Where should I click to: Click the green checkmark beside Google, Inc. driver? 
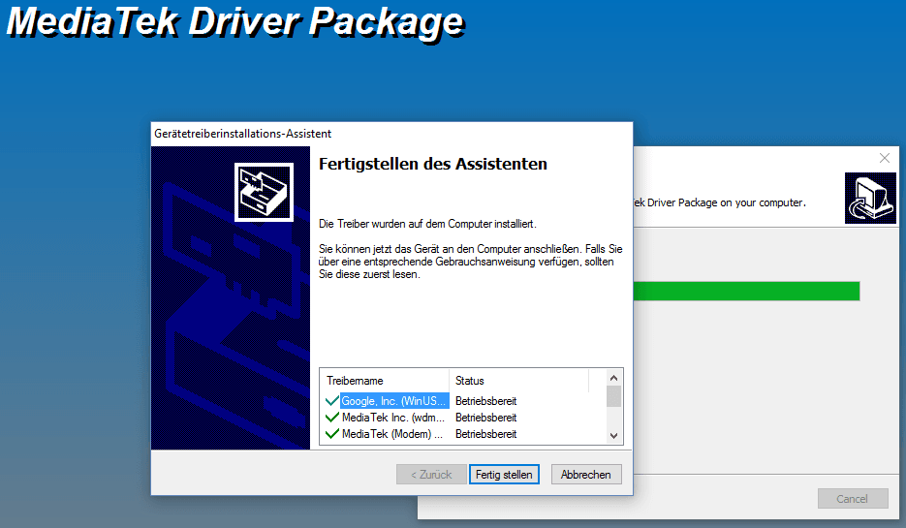332,401
